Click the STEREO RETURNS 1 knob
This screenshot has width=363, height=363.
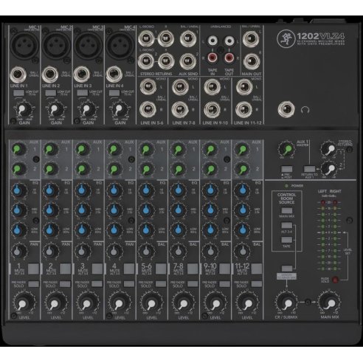click(x=330, y=149)
